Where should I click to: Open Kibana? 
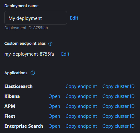click(x=54, y=96)
